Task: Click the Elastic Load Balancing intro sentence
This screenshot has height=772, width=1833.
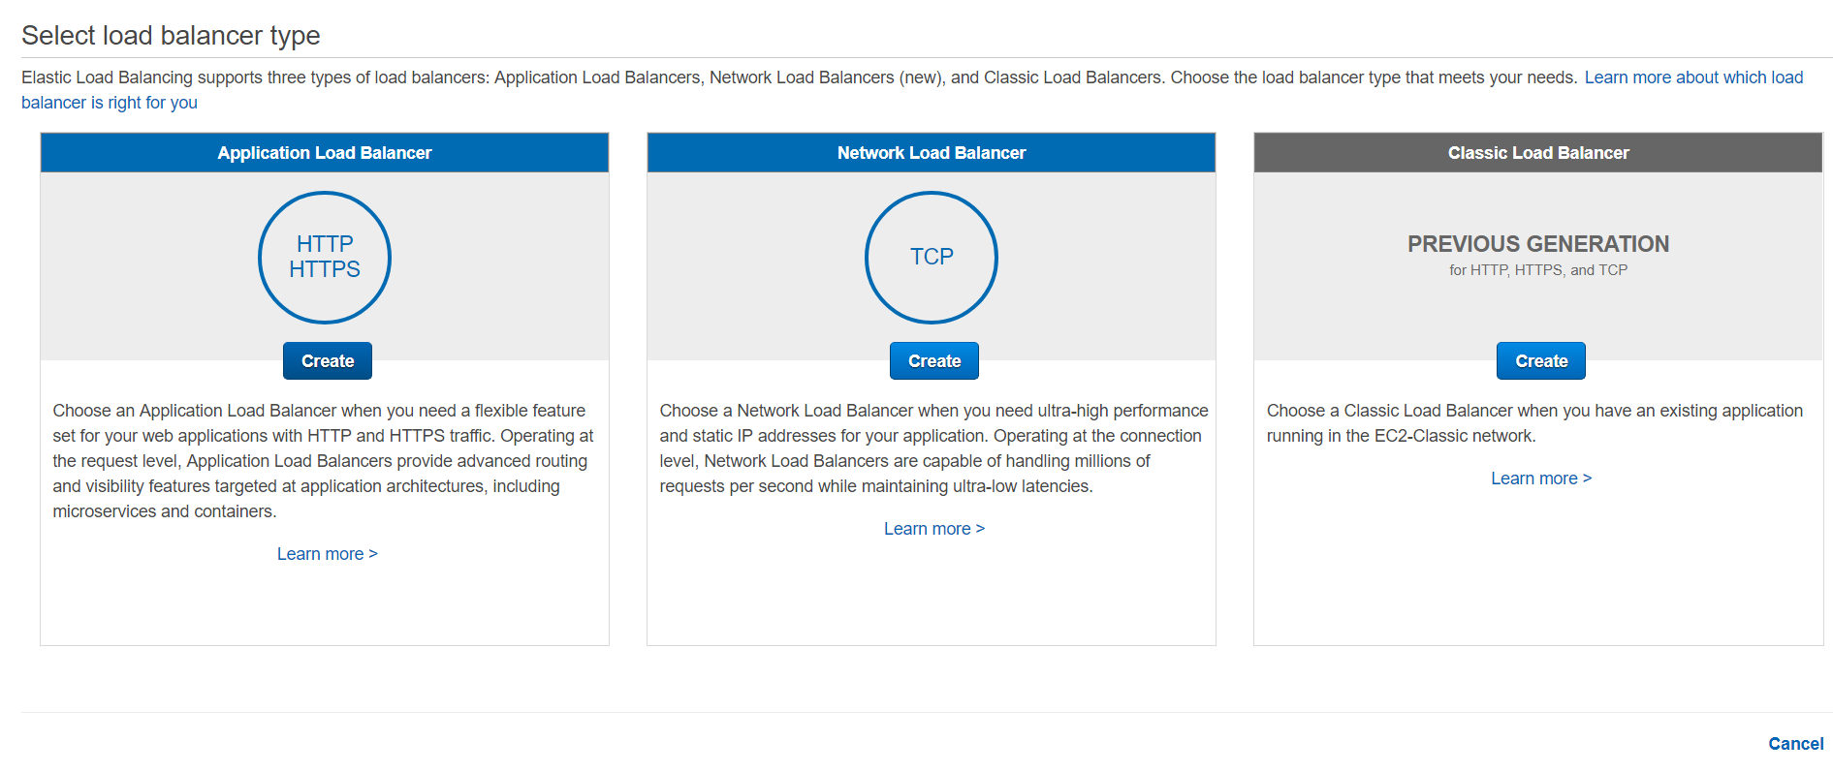Action: (800, 77)
